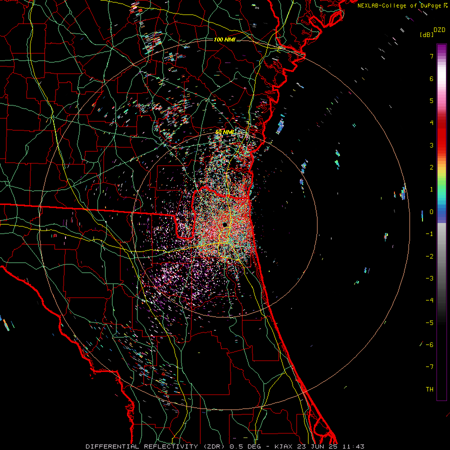Image resolution: width=450 pixels, height=450 pixels.
Task: Click the -5 value on the color scale
Action: point(429,323)
